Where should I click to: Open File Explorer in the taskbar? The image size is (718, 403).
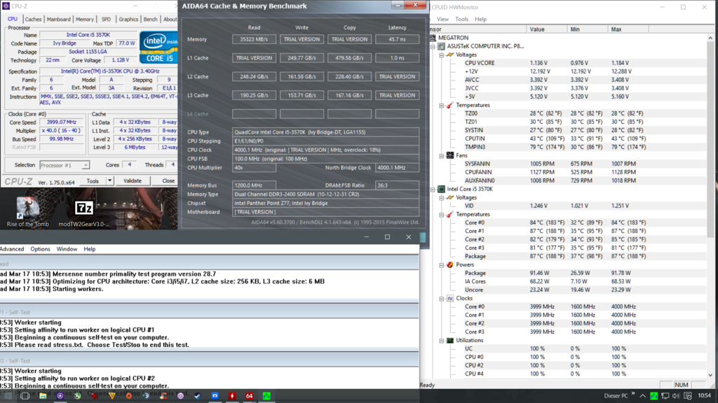[x=43, y=396]
